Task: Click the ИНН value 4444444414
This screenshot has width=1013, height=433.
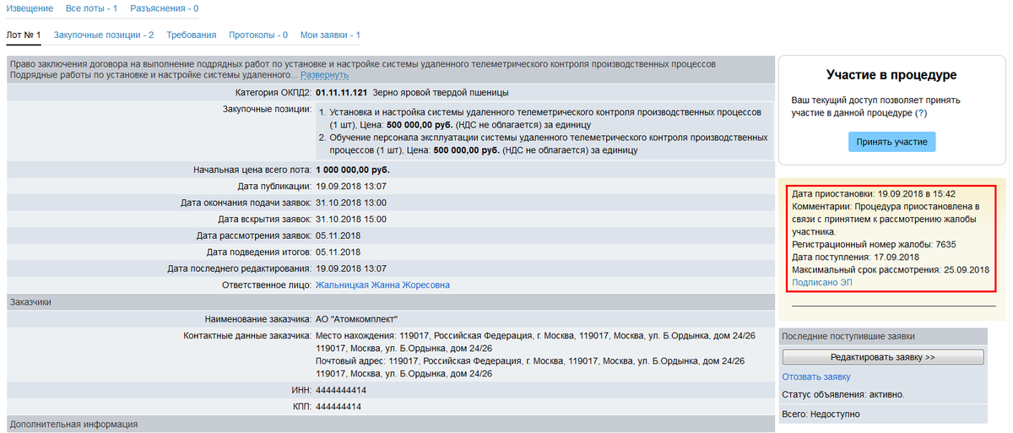Action: [x=340, y=390]
